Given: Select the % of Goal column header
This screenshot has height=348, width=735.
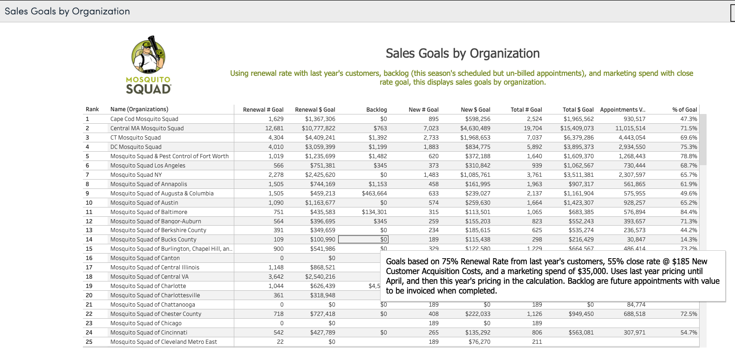Looking at the screenshot, I should tap(684, 110).
